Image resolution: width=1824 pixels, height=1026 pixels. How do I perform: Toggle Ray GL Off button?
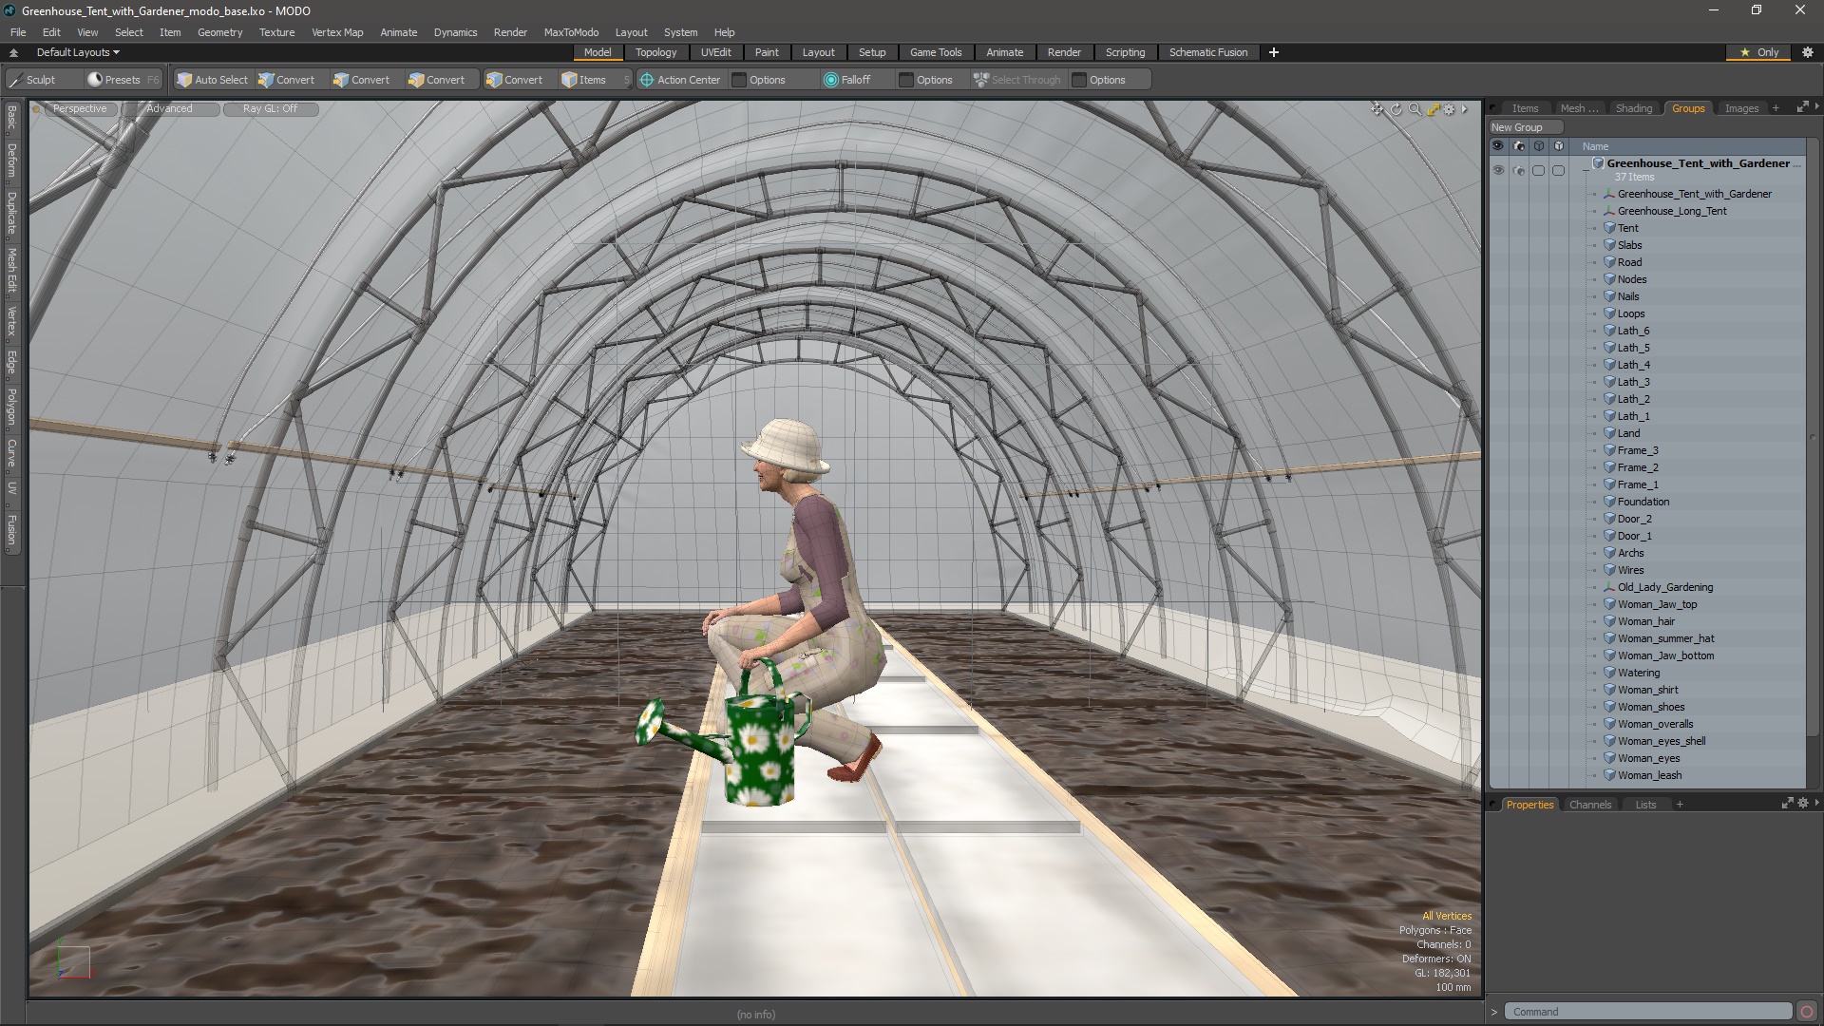[x=270, y=107]
